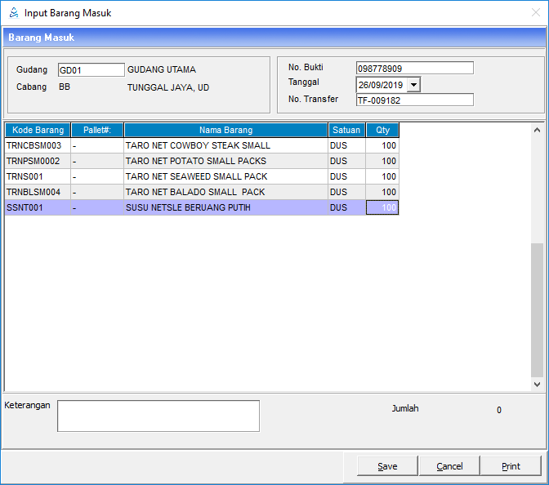Click the Qty column header
The image size is (549, 485).
click(x=382, y=130)
